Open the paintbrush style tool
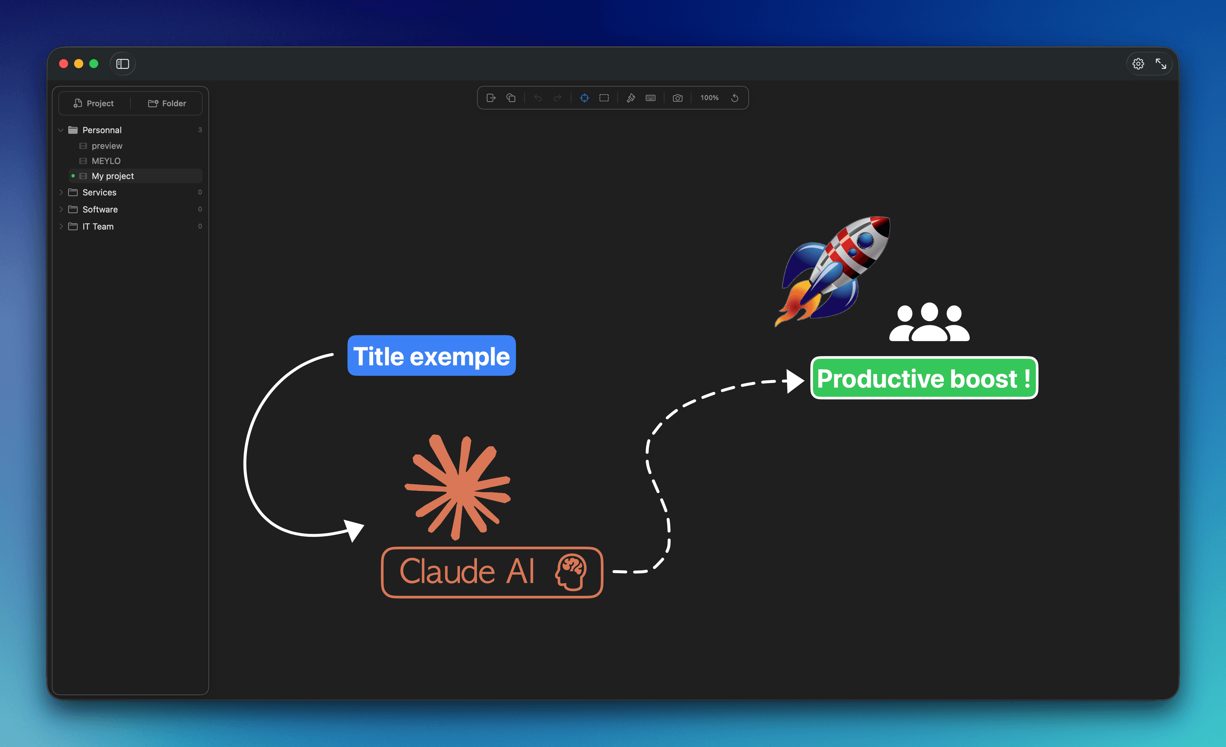Image resolution: width=1226 pixels, height=747 pixels. click(631, 98)
